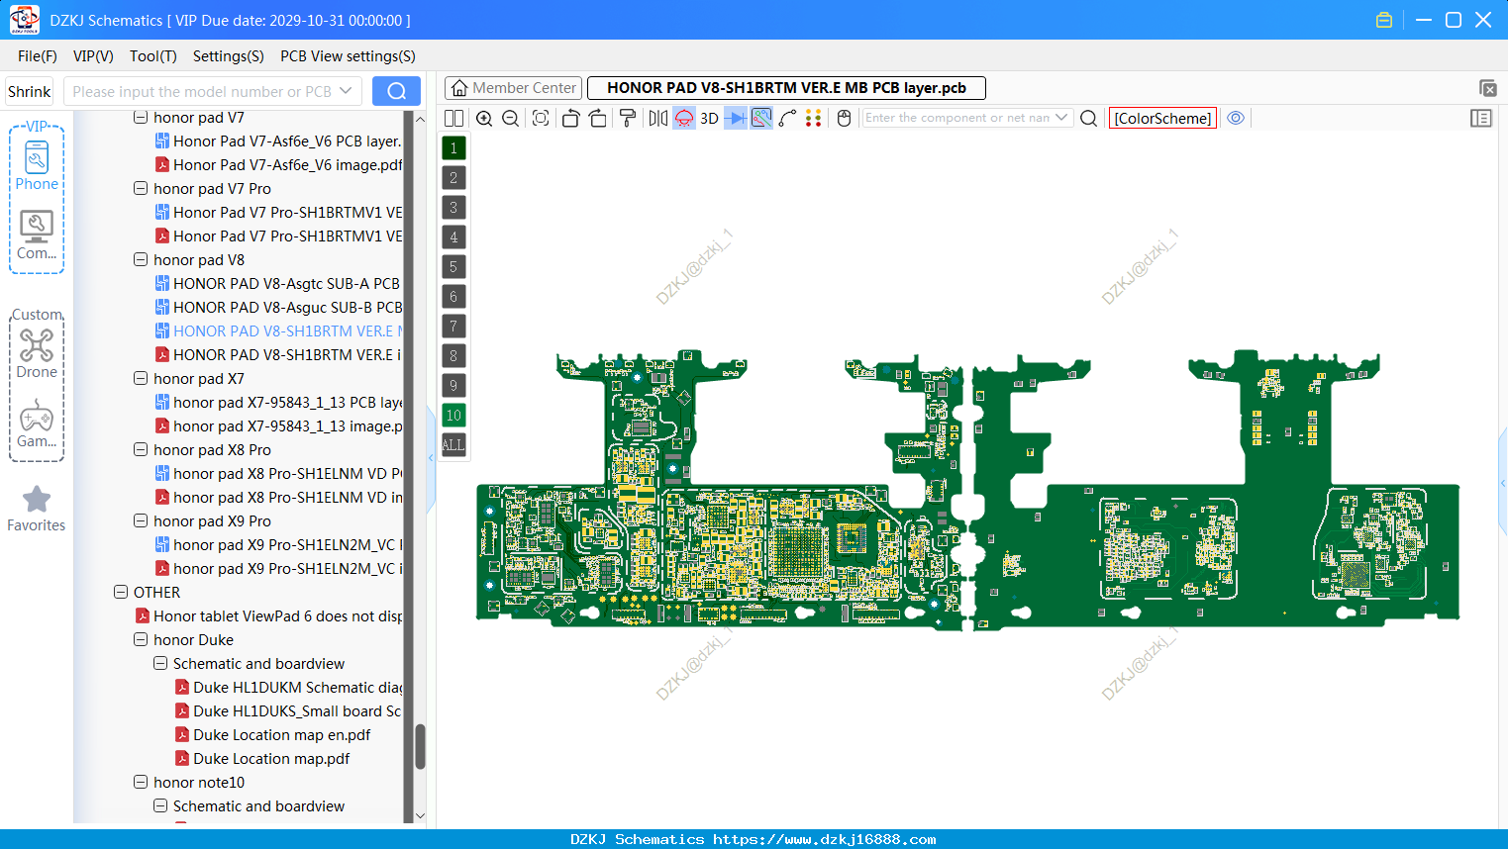The image size is (1508, 849).
Task: Select the Computer category in sidebar
Action: point(37,236)
